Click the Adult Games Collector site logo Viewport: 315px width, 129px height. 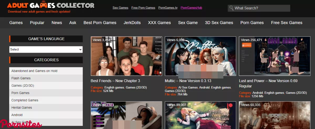point(51,5)
